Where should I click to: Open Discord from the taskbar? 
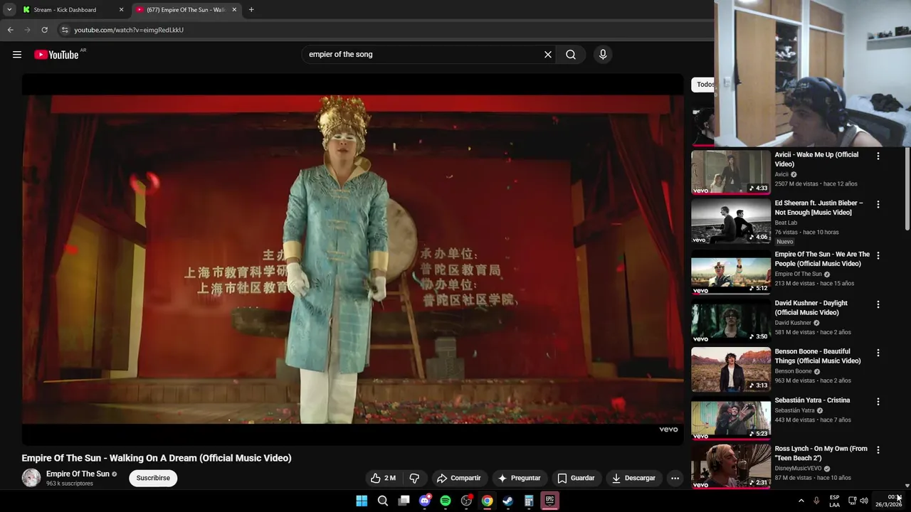425,501
